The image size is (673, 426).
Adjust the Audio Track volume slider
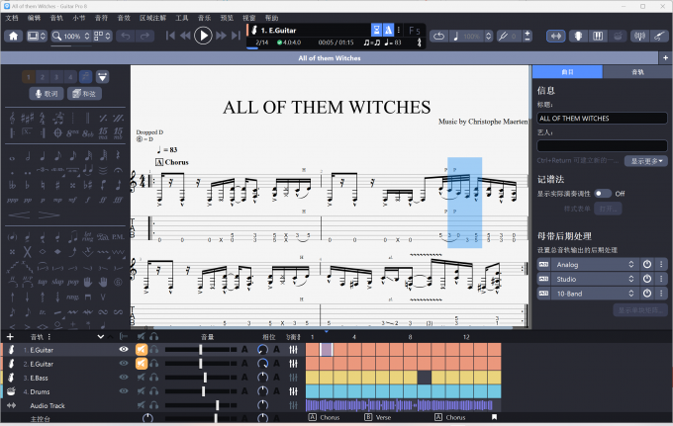coord(201,405)
